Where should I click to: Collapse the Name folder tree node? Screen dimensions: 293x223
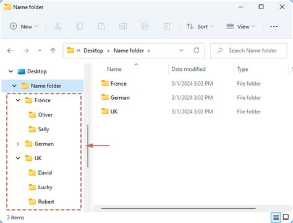pyautogui.click(x=14, y=86)
